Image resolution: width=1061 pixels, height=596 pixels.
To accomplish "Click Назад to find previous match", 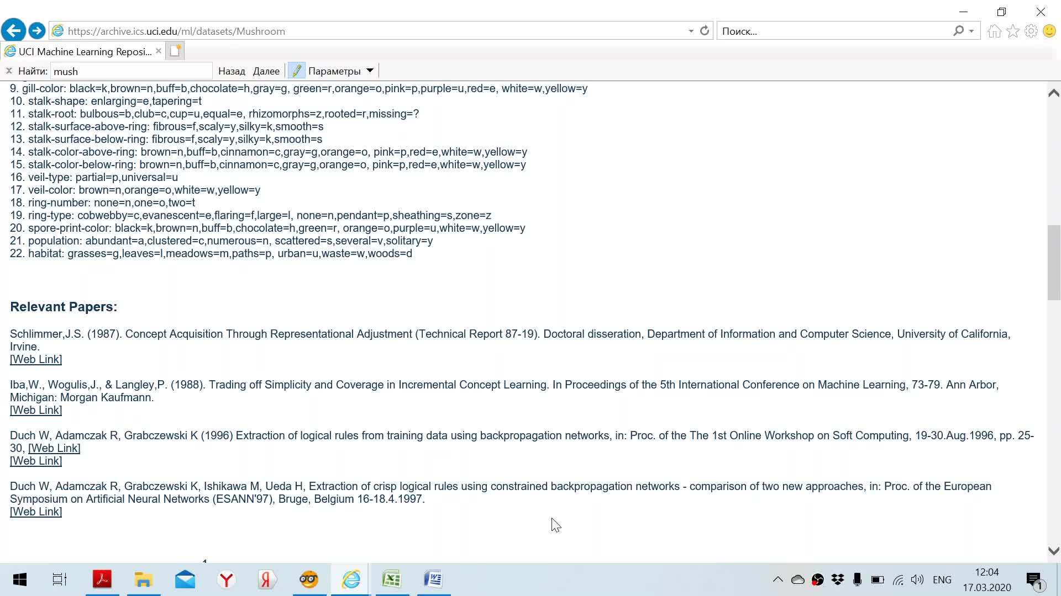I will tap(232, 71).
